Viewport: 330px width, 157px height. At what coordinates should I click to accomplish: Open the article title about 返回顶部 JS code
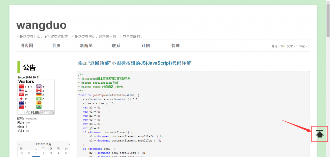coord(135,63)
